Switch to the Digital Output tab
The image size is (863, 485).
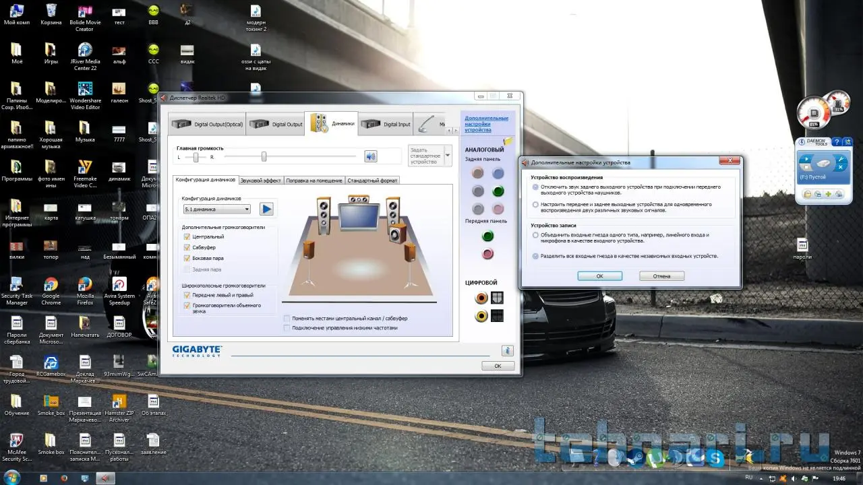pos(276,124)
